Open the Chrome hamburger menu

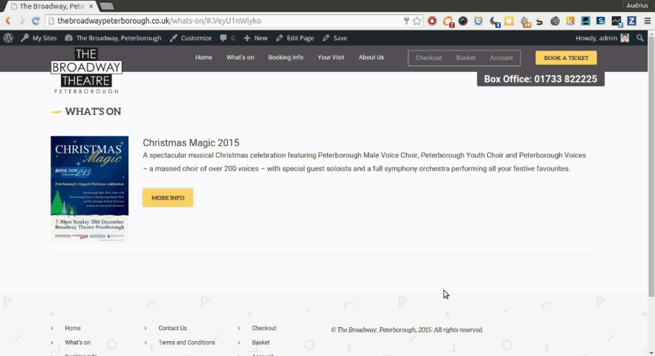(x=647, y=21)
